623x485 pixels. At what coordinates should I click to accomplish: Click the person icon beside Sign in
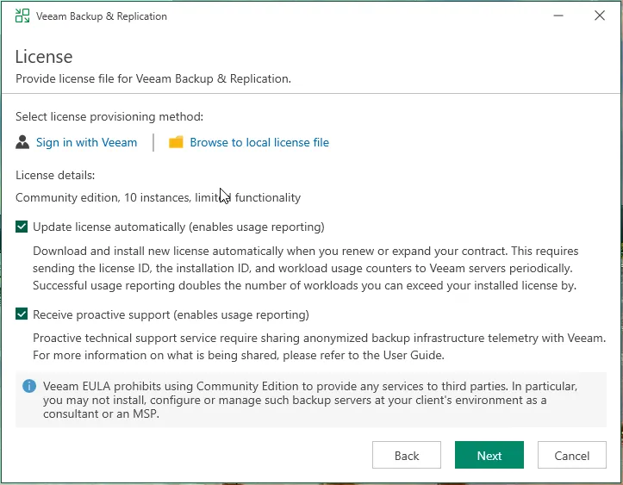22,142
